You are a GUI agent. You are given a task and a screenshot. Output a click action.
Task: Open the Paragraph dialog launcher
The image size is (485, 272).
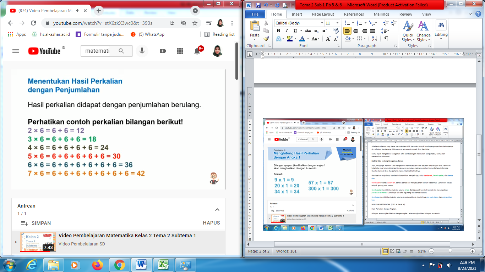(396, 46)
